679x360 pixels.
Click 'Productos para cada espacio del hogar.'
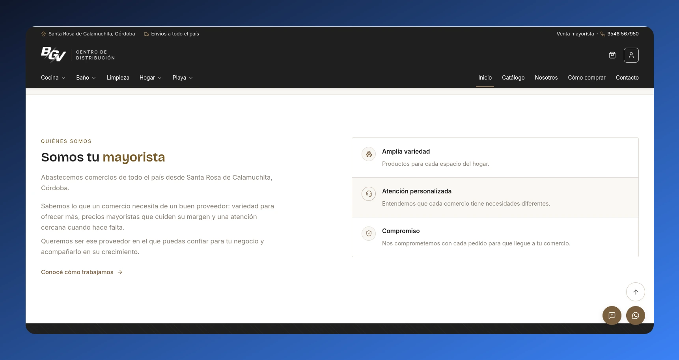(x=436, y=164)
